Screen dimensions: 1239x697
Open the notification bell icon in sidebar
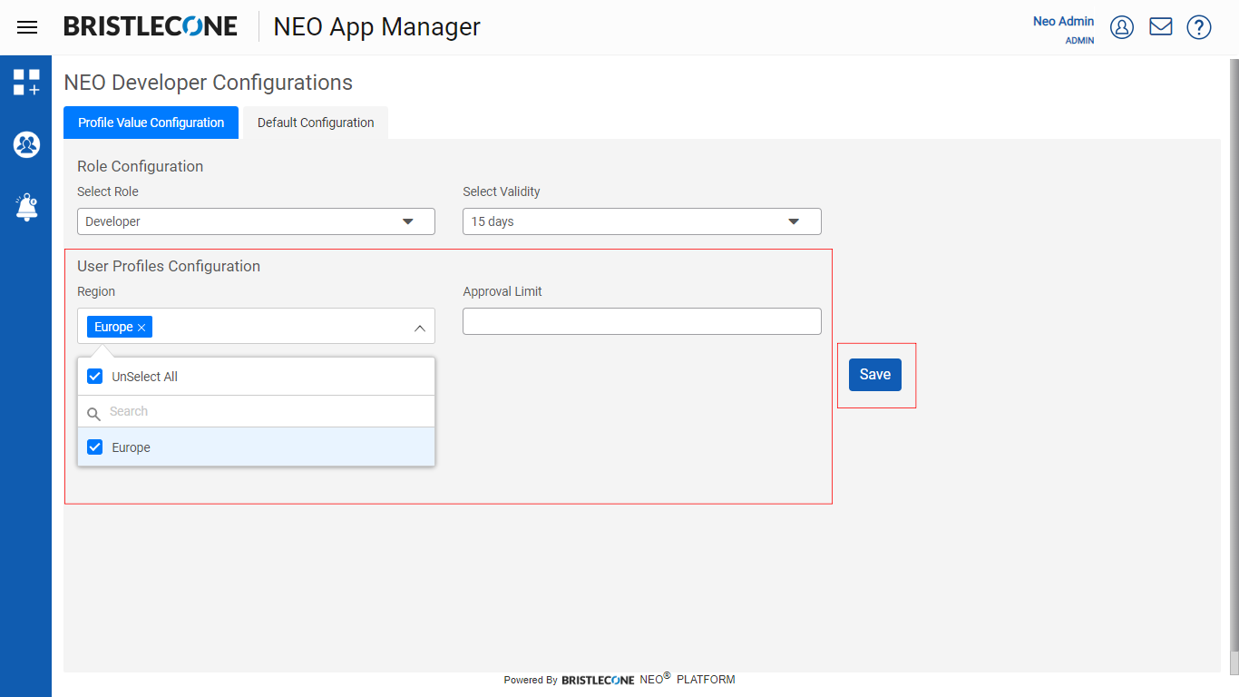point(26,207)
